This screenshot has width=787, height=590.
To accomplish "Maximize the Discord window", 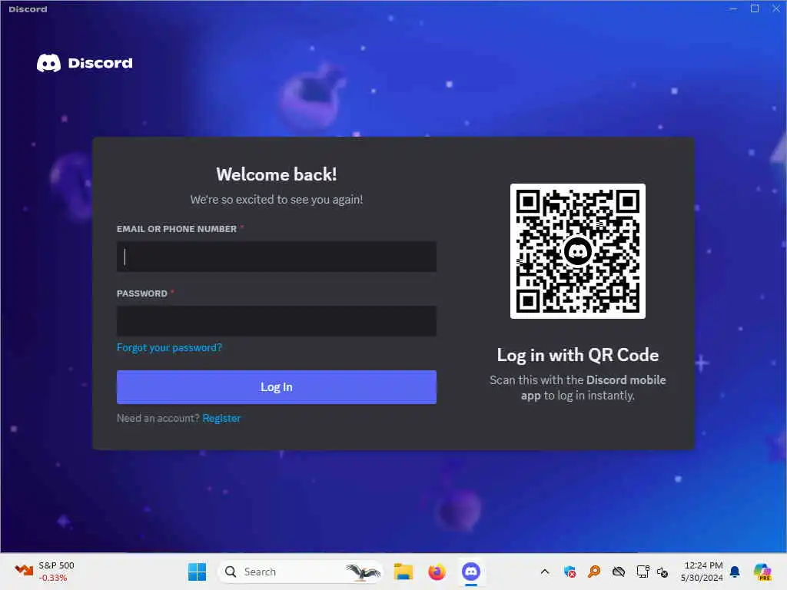I will 755,8.
